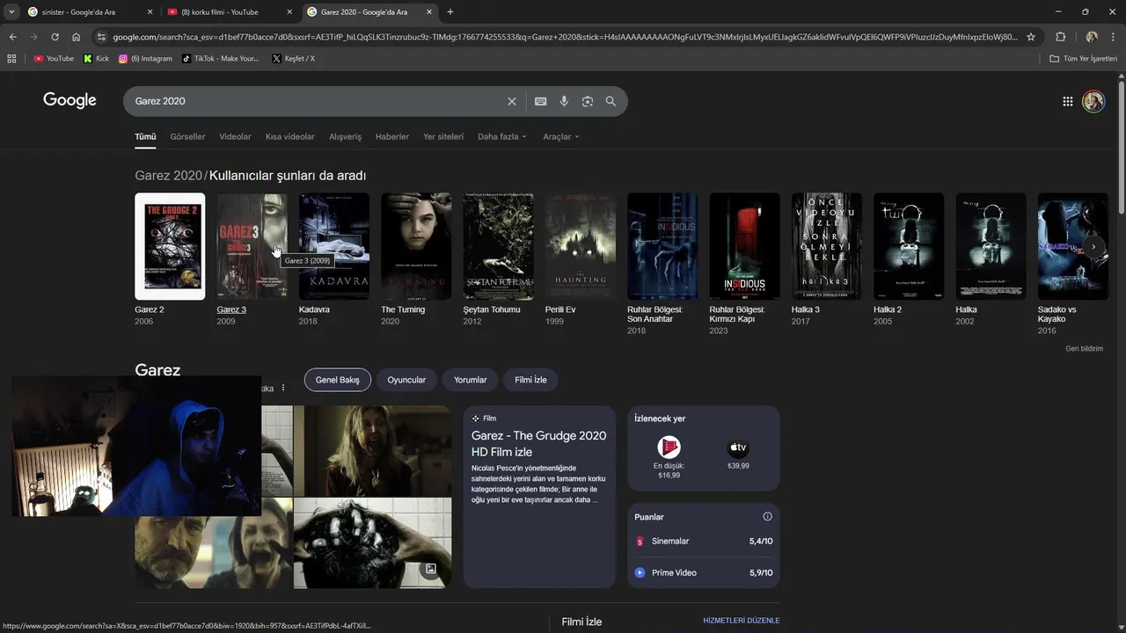Open new browser tab
This screenshot has height=633, width=1126.
(x=450, y=12)
